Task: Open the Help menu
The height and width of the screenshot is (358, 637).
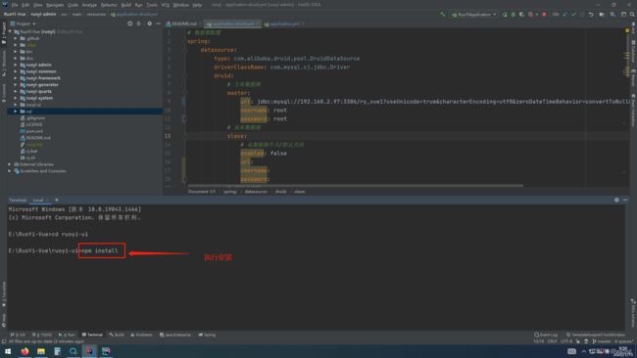Action: [x=197, y=5]
